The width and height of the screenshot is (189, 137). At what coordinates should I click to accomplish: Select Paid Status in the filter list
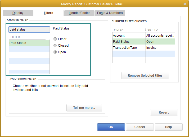point(29,43)
